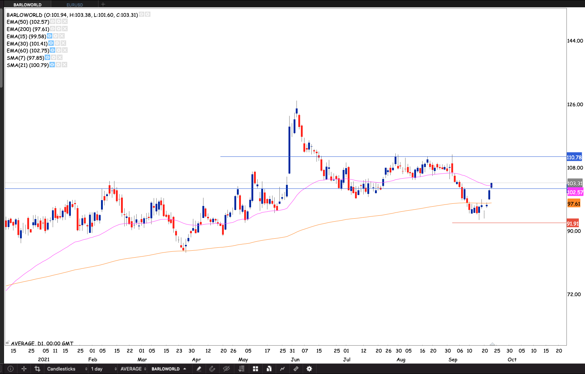Toggle visibility of EMA(15) indicator
This screenshot has height=374, width=585.
tap(49, 36)
